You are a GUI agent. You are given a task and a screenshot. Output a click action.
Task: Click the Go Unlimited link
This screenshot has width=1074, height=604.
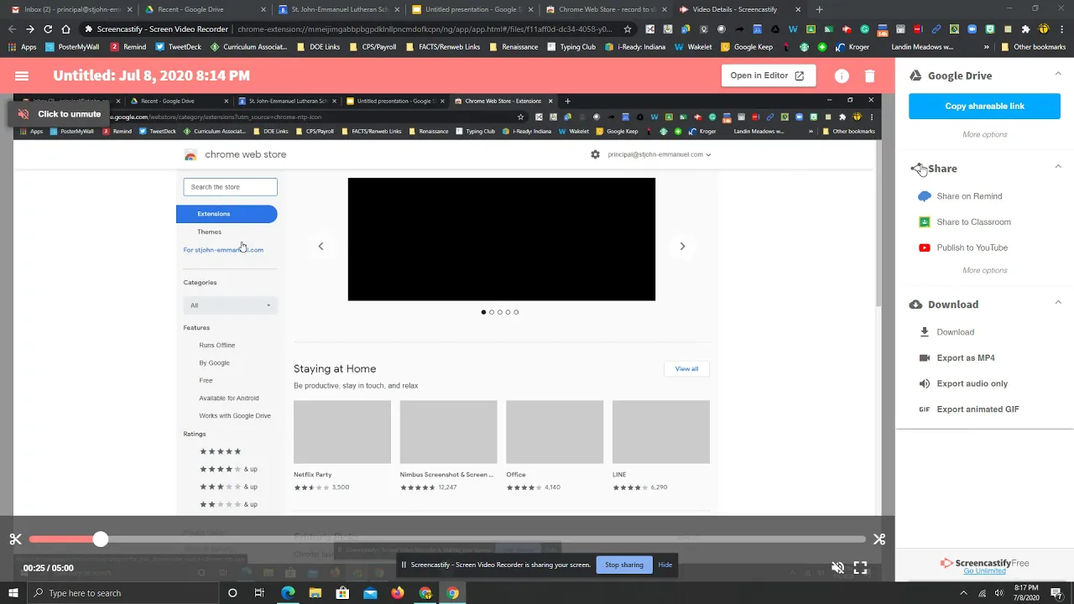[984, 571]
